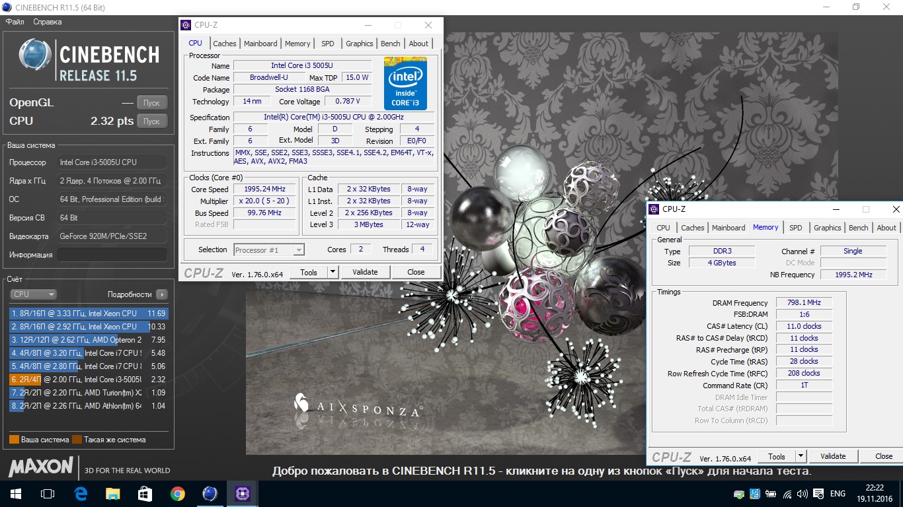Run the CPU test with Пуск
Screen dimensions: 903x507
152,121
